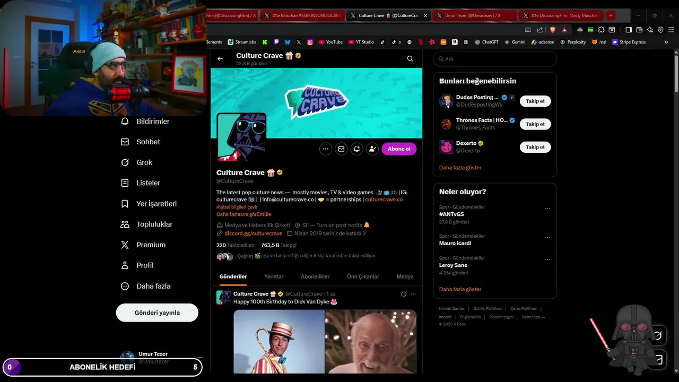Show hidden bookmarks with the double chevron
Screen dimensions: 679x382
point(666,42)
